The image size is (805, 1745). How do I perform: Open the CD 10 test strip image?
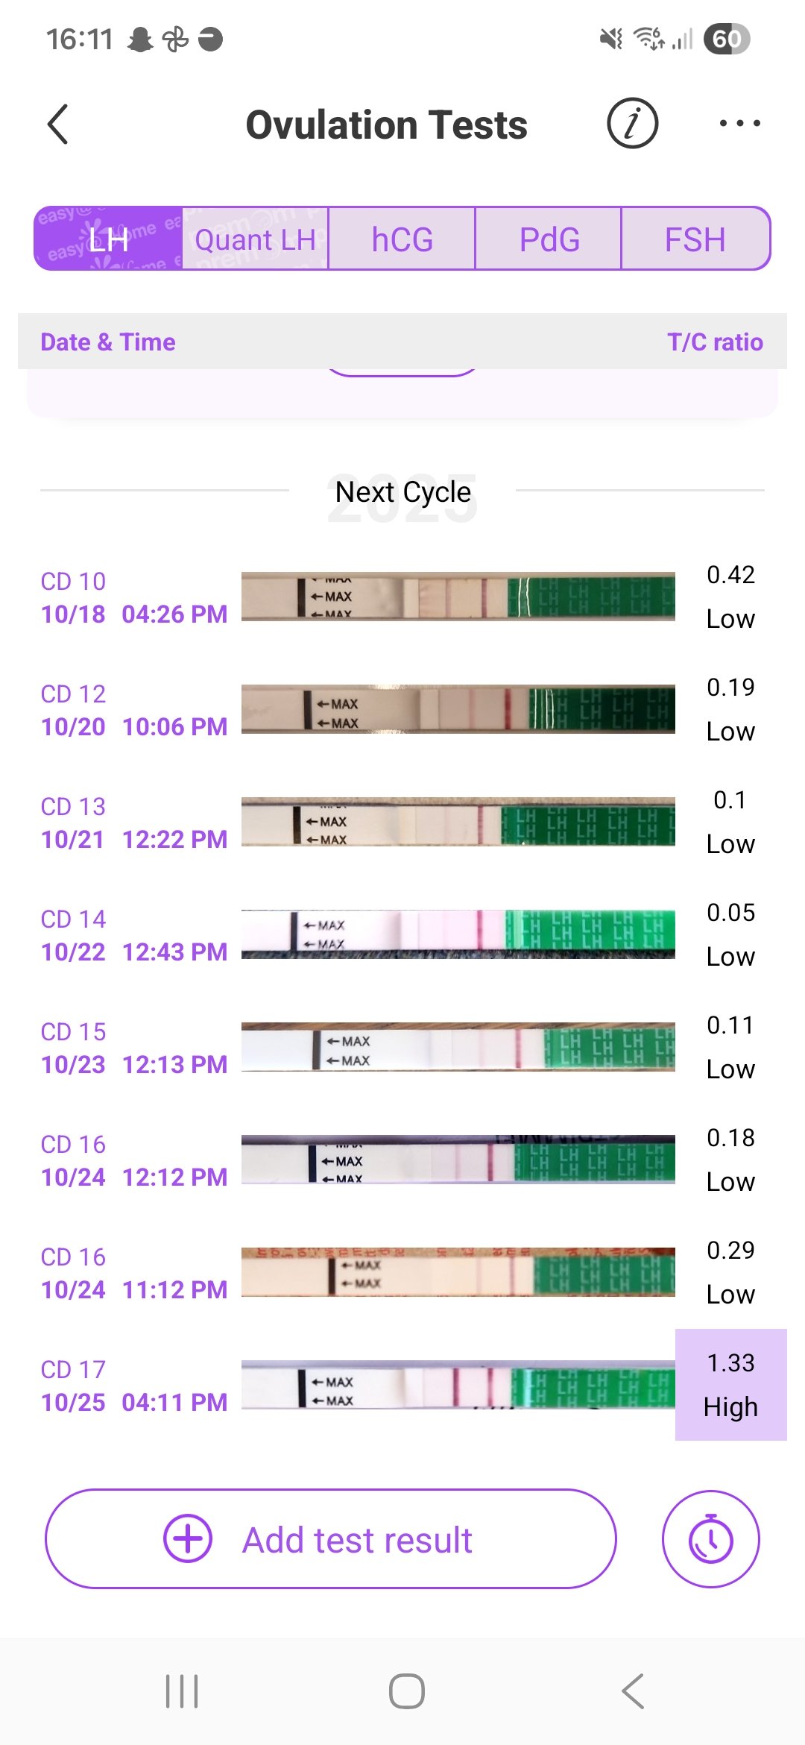tap(458, 597)
